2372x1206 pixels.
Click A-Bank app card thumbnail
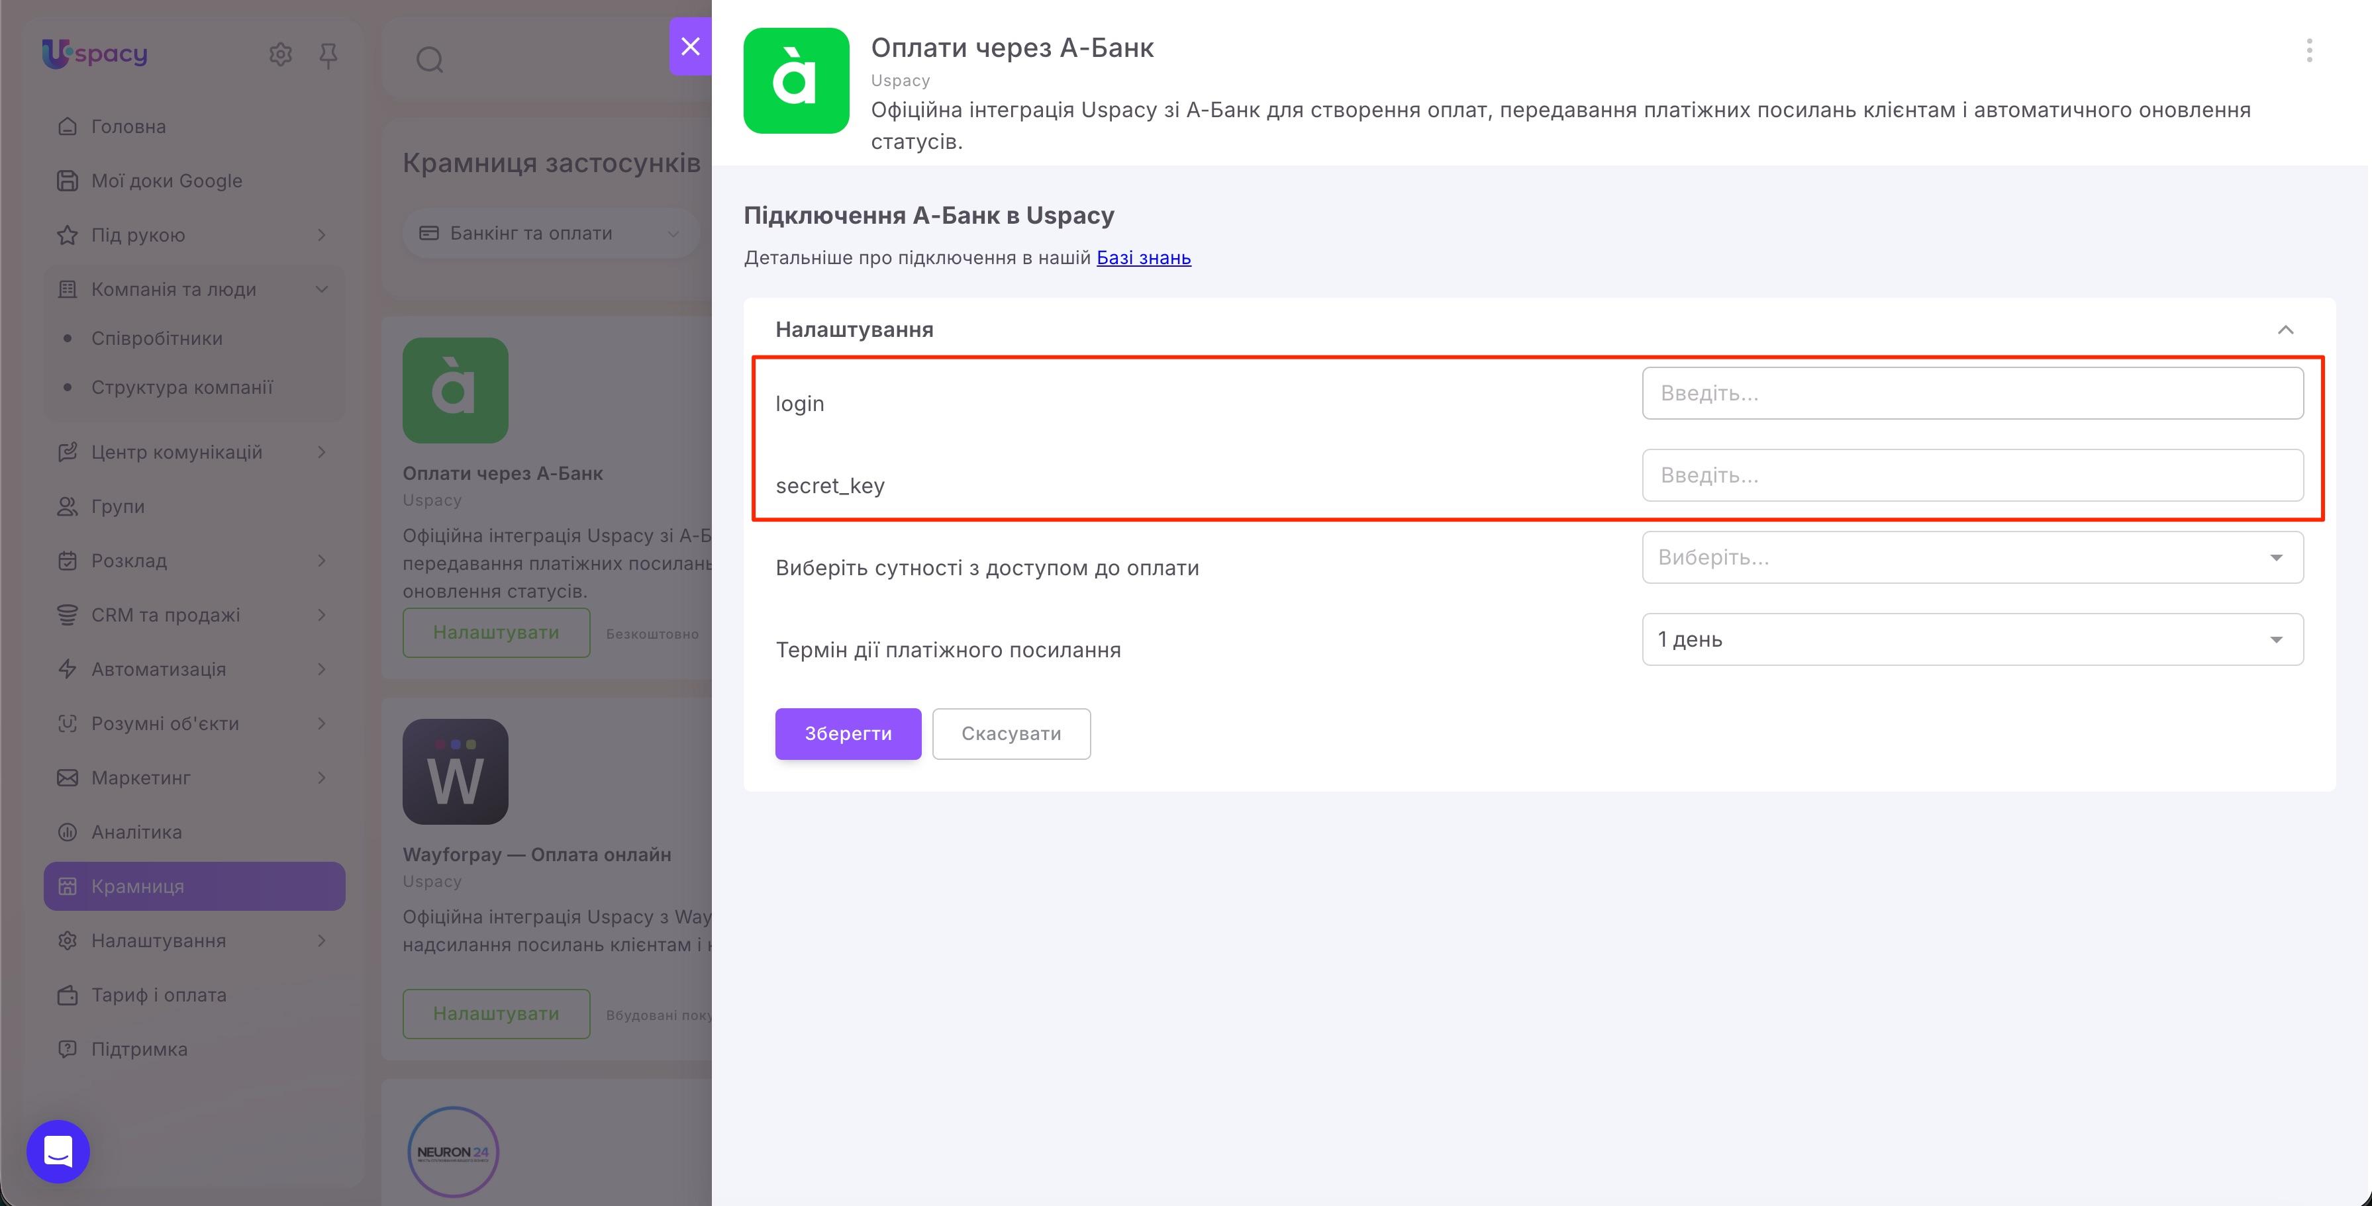(x=456, y=391)
